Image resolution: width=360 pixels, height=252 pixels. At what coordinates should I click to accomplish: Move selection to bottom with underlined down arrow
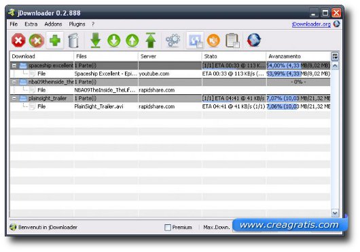(x=96, y=41)
